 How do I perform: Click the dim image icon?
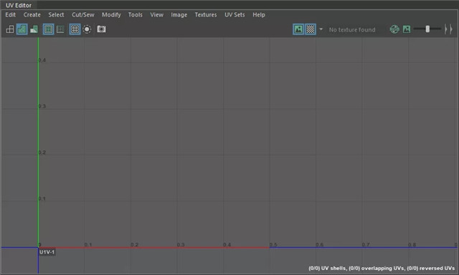[x=407, y=29]
